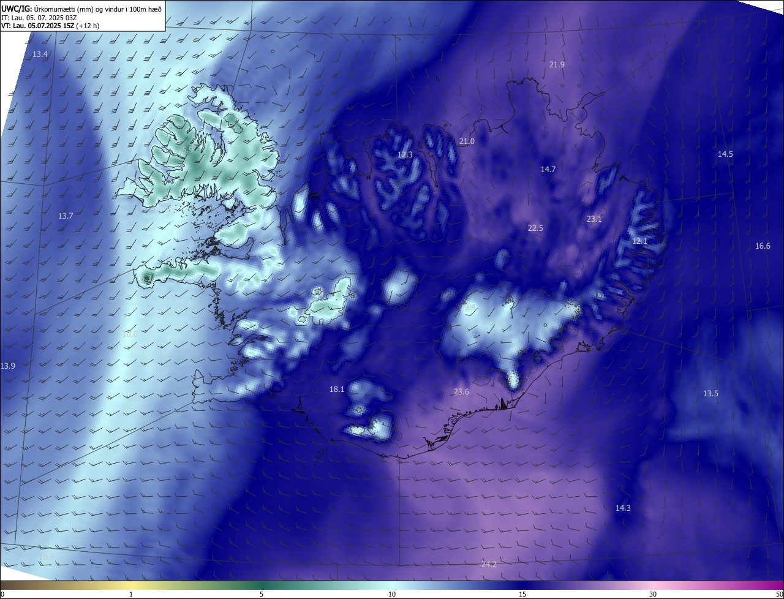Click the colorbar tick label 30
784x599 pixels.
coord(653,595)
